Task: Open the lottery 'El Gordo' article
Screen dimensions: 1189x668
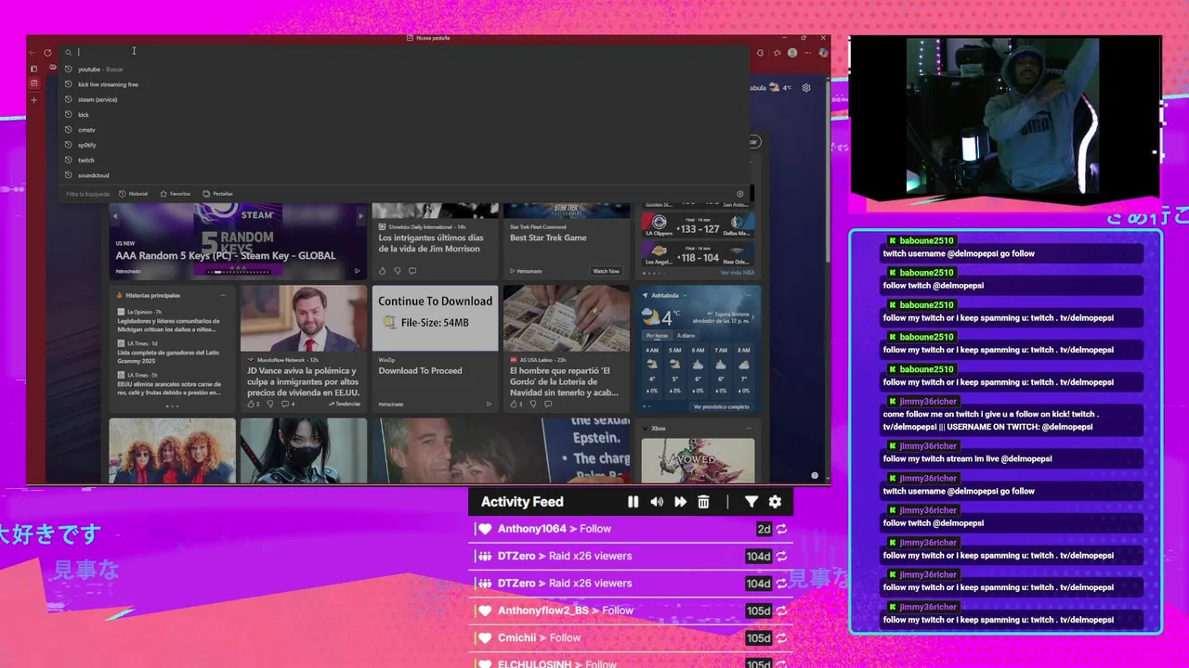Action: [564, 381]
